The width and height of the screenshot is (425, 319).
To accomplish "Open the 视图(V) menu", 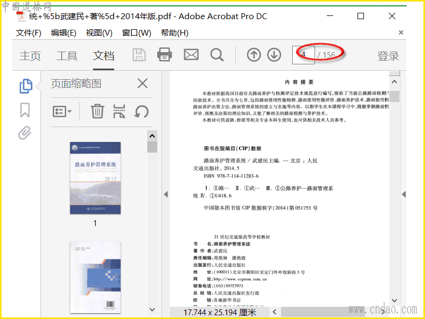I will click(x=99, y=33).
